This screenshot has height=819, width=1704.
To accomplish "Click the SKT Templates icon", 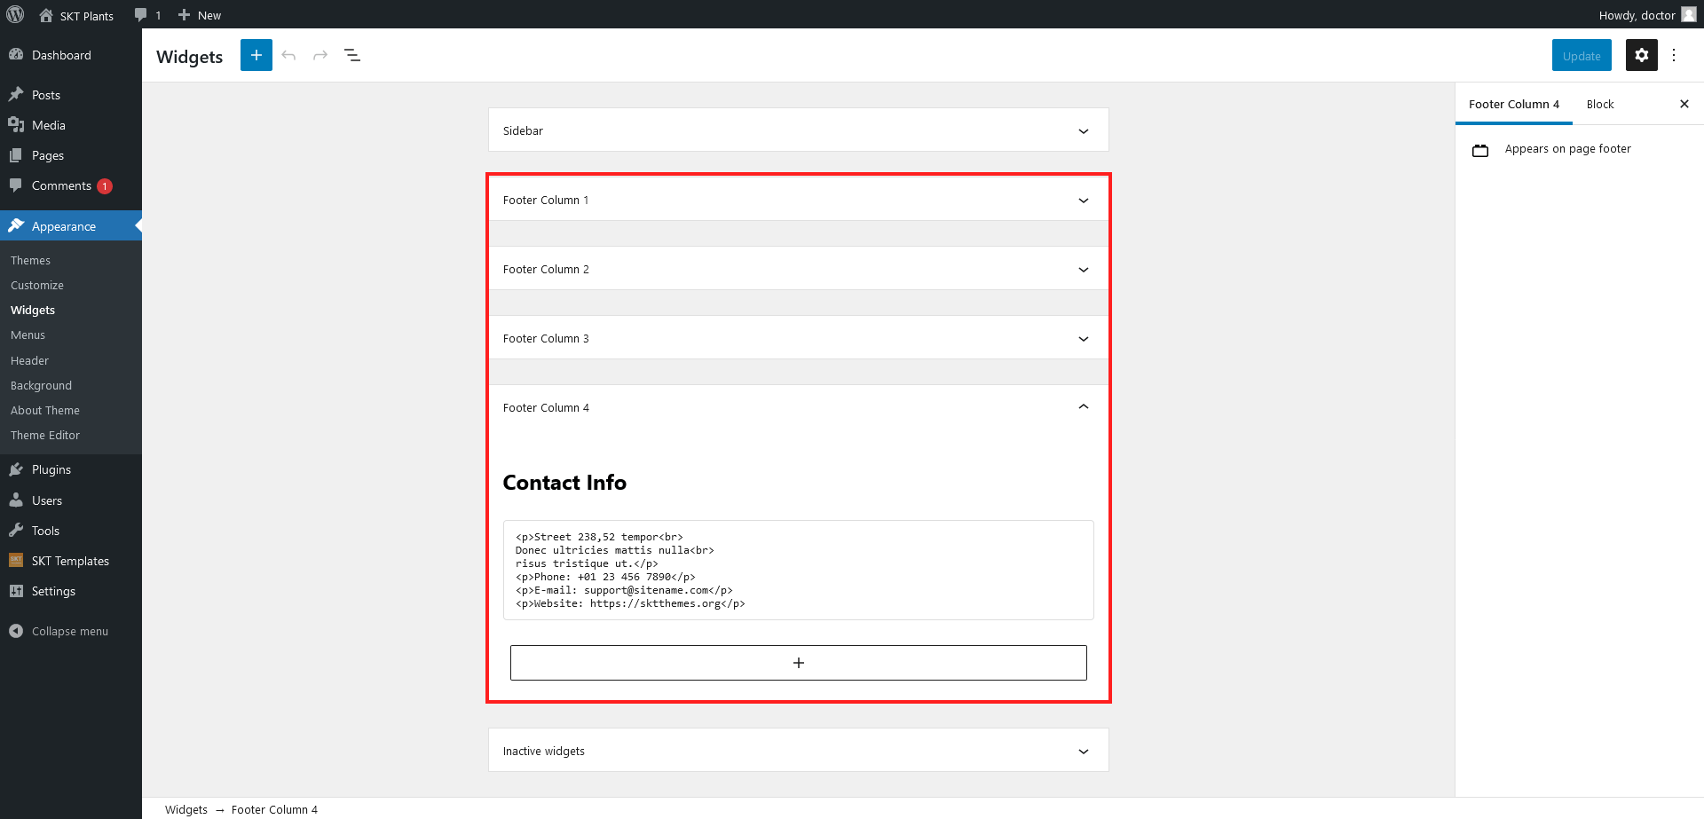I will point(16,560).
